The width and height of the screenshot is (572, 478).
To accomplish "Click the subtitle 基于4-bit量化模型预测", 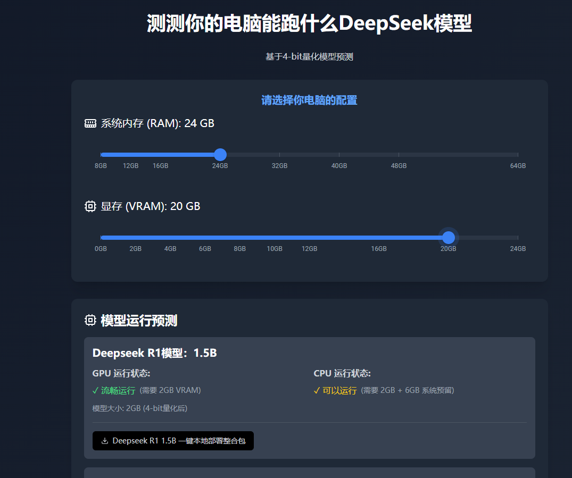I will [x=309, y=57].
